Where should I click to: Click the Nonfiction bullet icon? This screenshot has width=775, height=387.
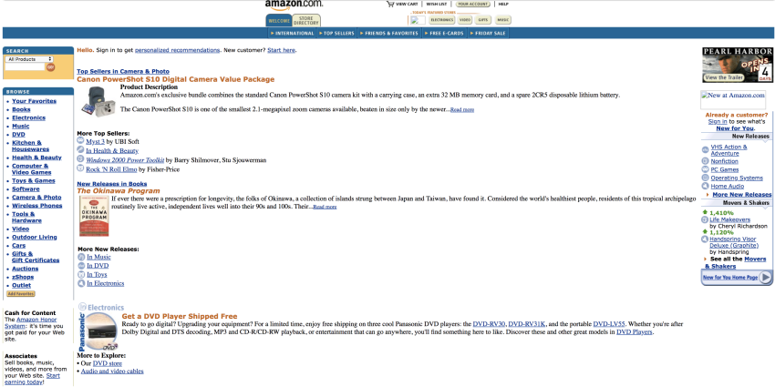pyautogui.click(x=706, y=161)
